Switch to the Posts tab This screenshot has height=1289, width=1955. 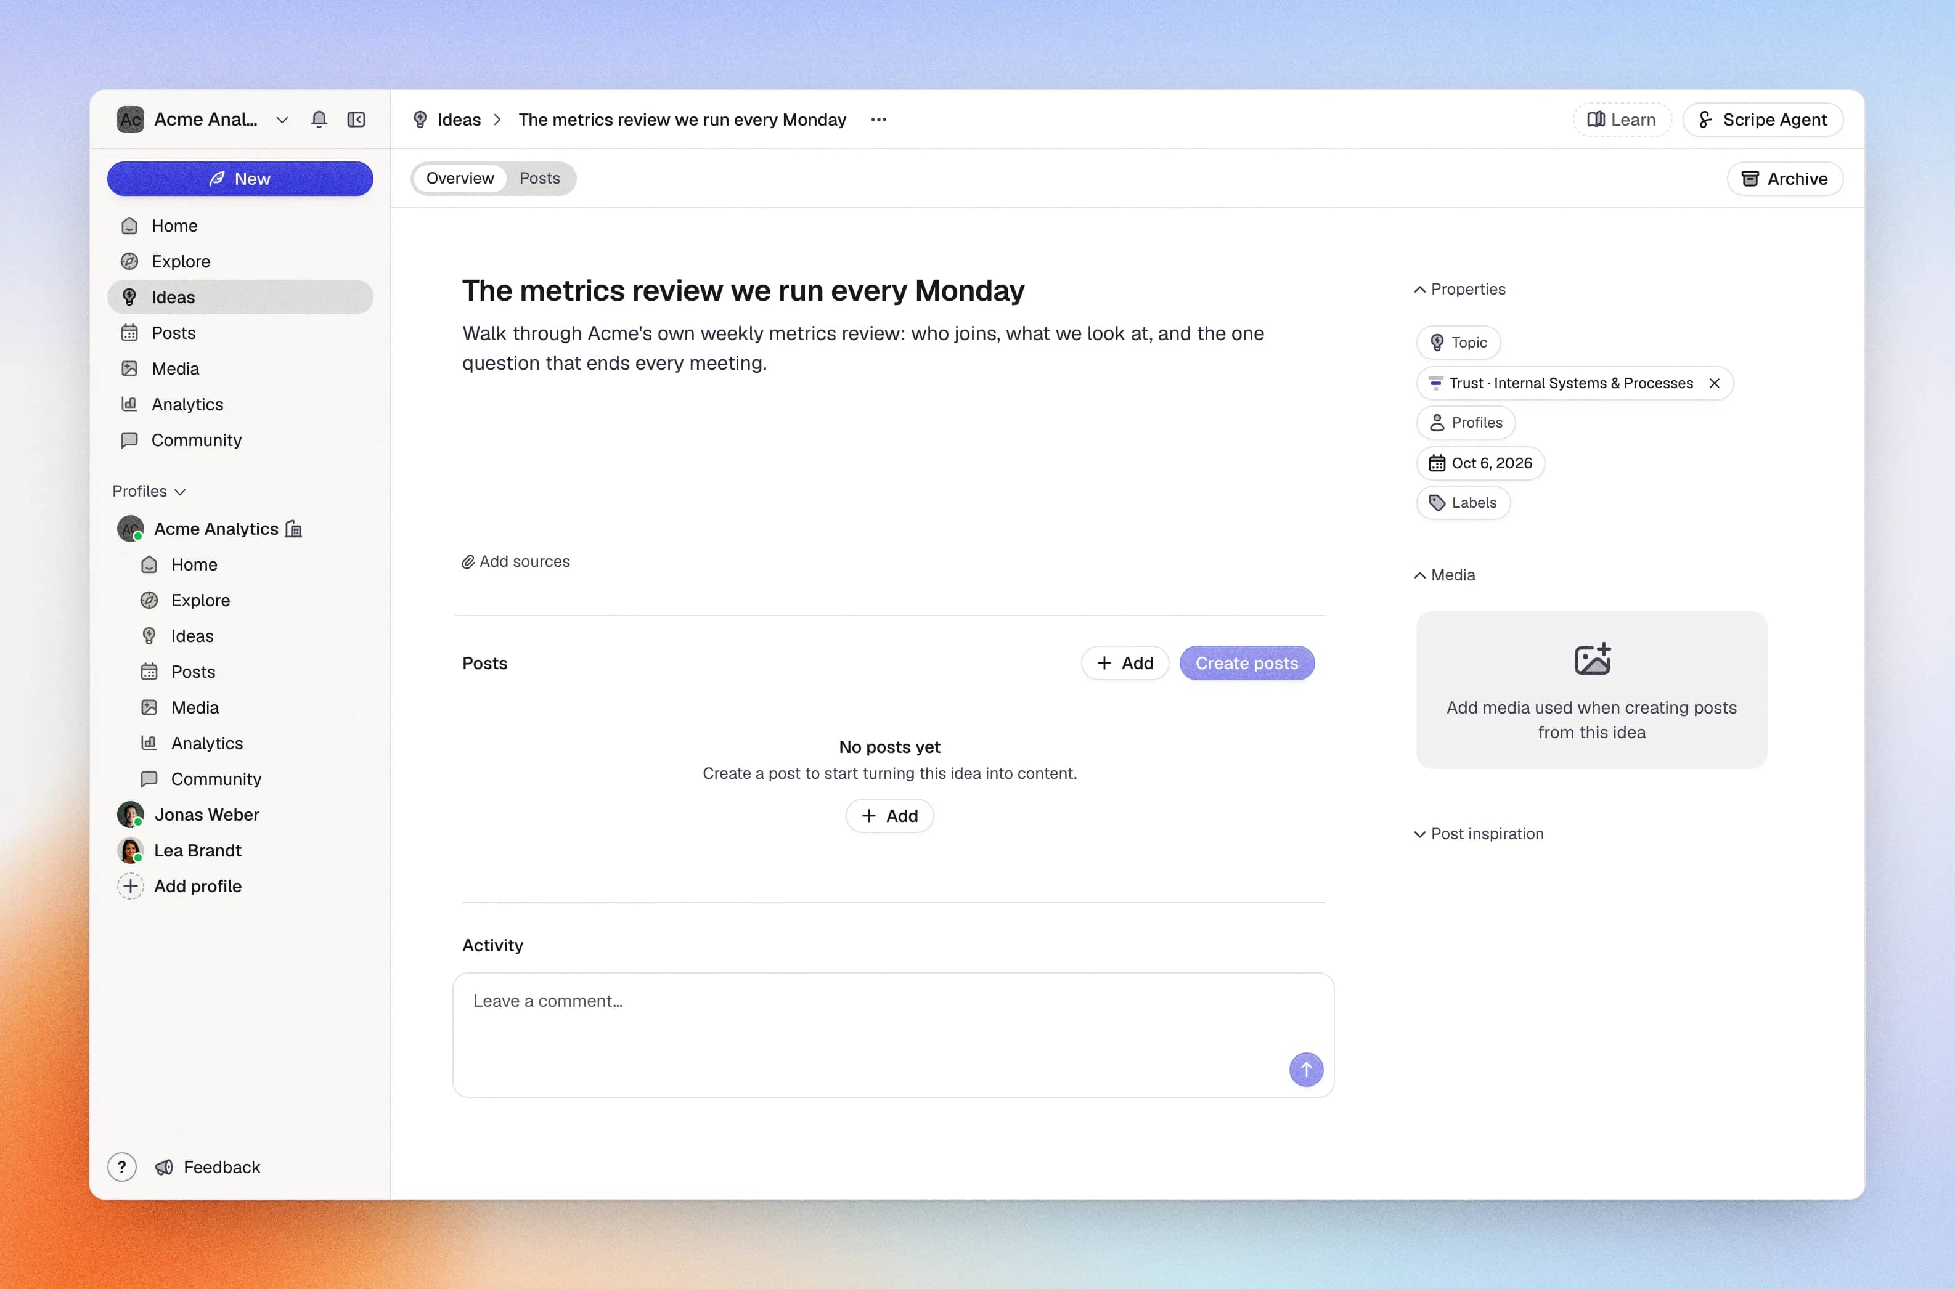539,179
